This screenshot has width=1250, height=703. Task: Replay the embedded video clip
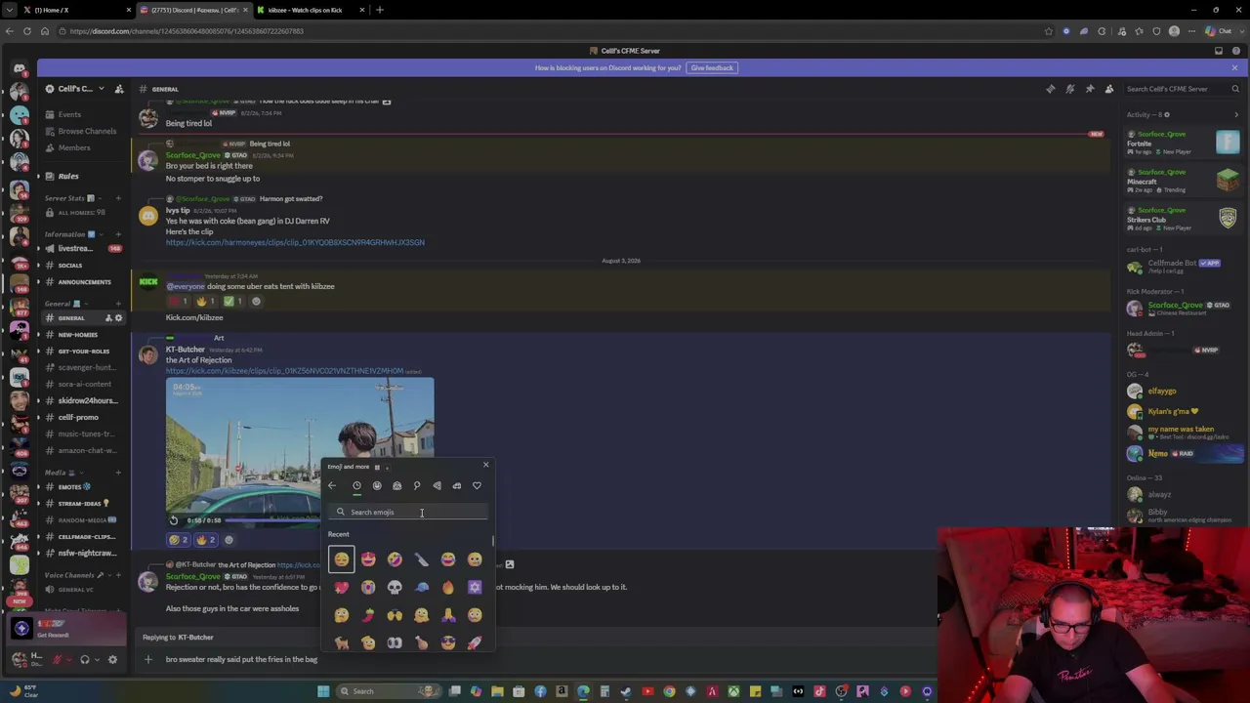point(174,520)
